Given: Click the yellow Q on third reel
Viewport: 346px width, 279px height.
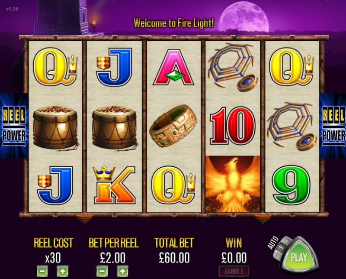Looking at the screenshot, I should pos(173,185).
